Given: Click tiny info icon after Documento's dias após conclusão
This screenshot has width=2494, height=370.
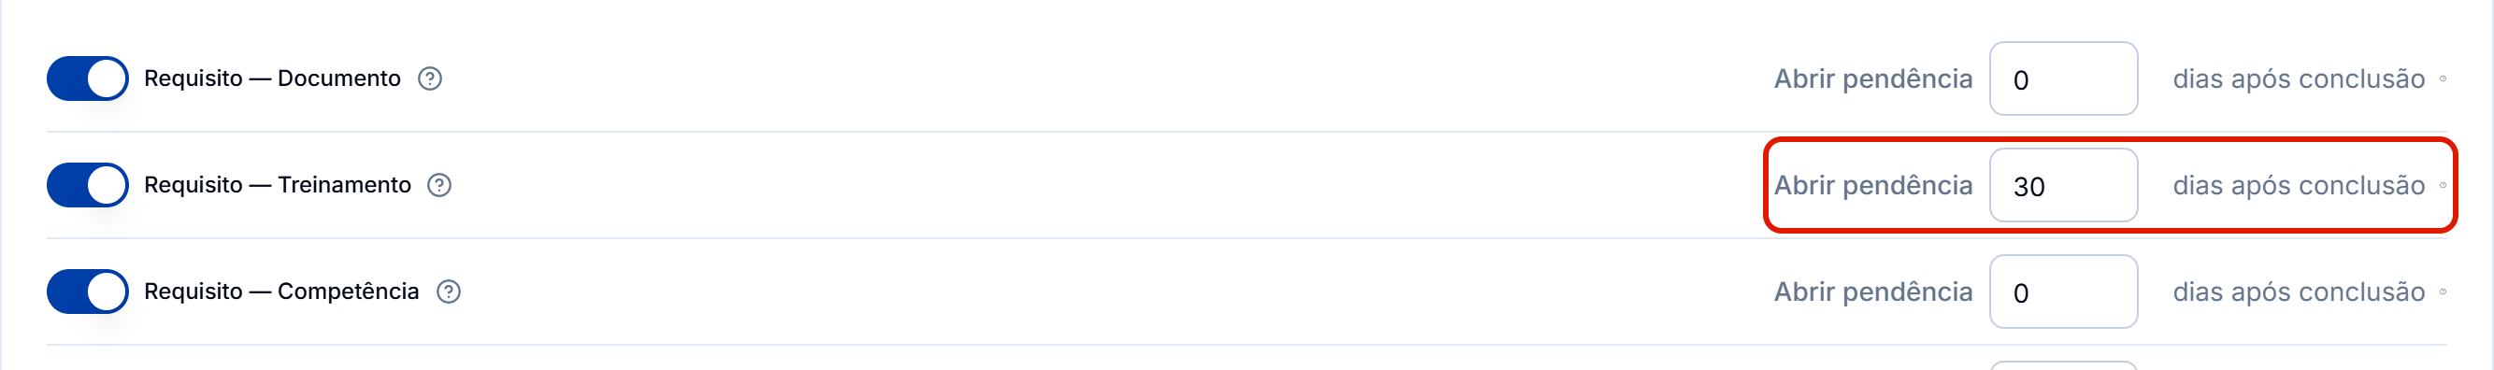Looking at the screenshot, I should [x=2443, y=78].
